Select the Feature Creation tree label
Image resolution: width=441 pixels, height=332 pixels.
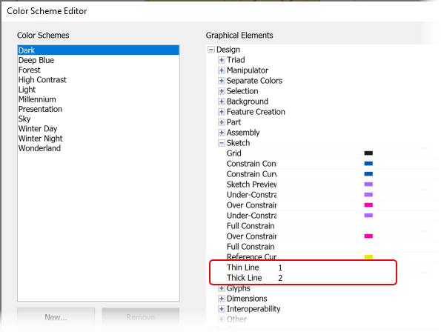256,112
